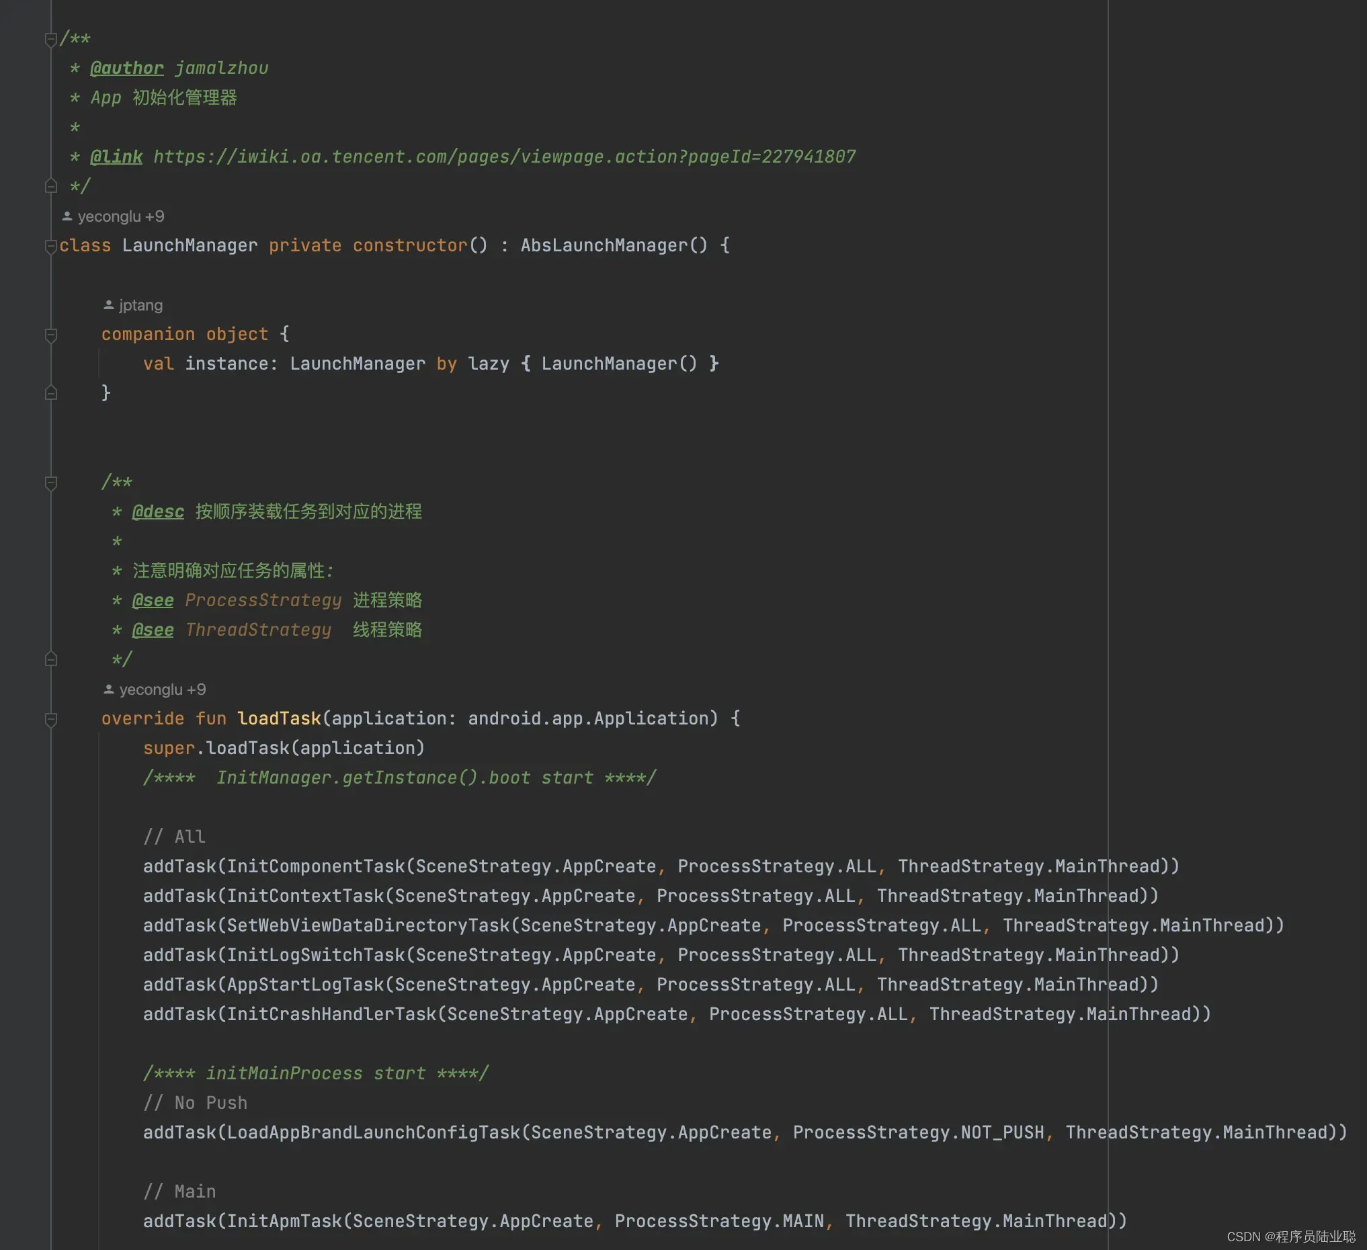Click the loadTask function name in override
The image size is (1367, 1250).
pyautogui.click(x=279, y=718)
